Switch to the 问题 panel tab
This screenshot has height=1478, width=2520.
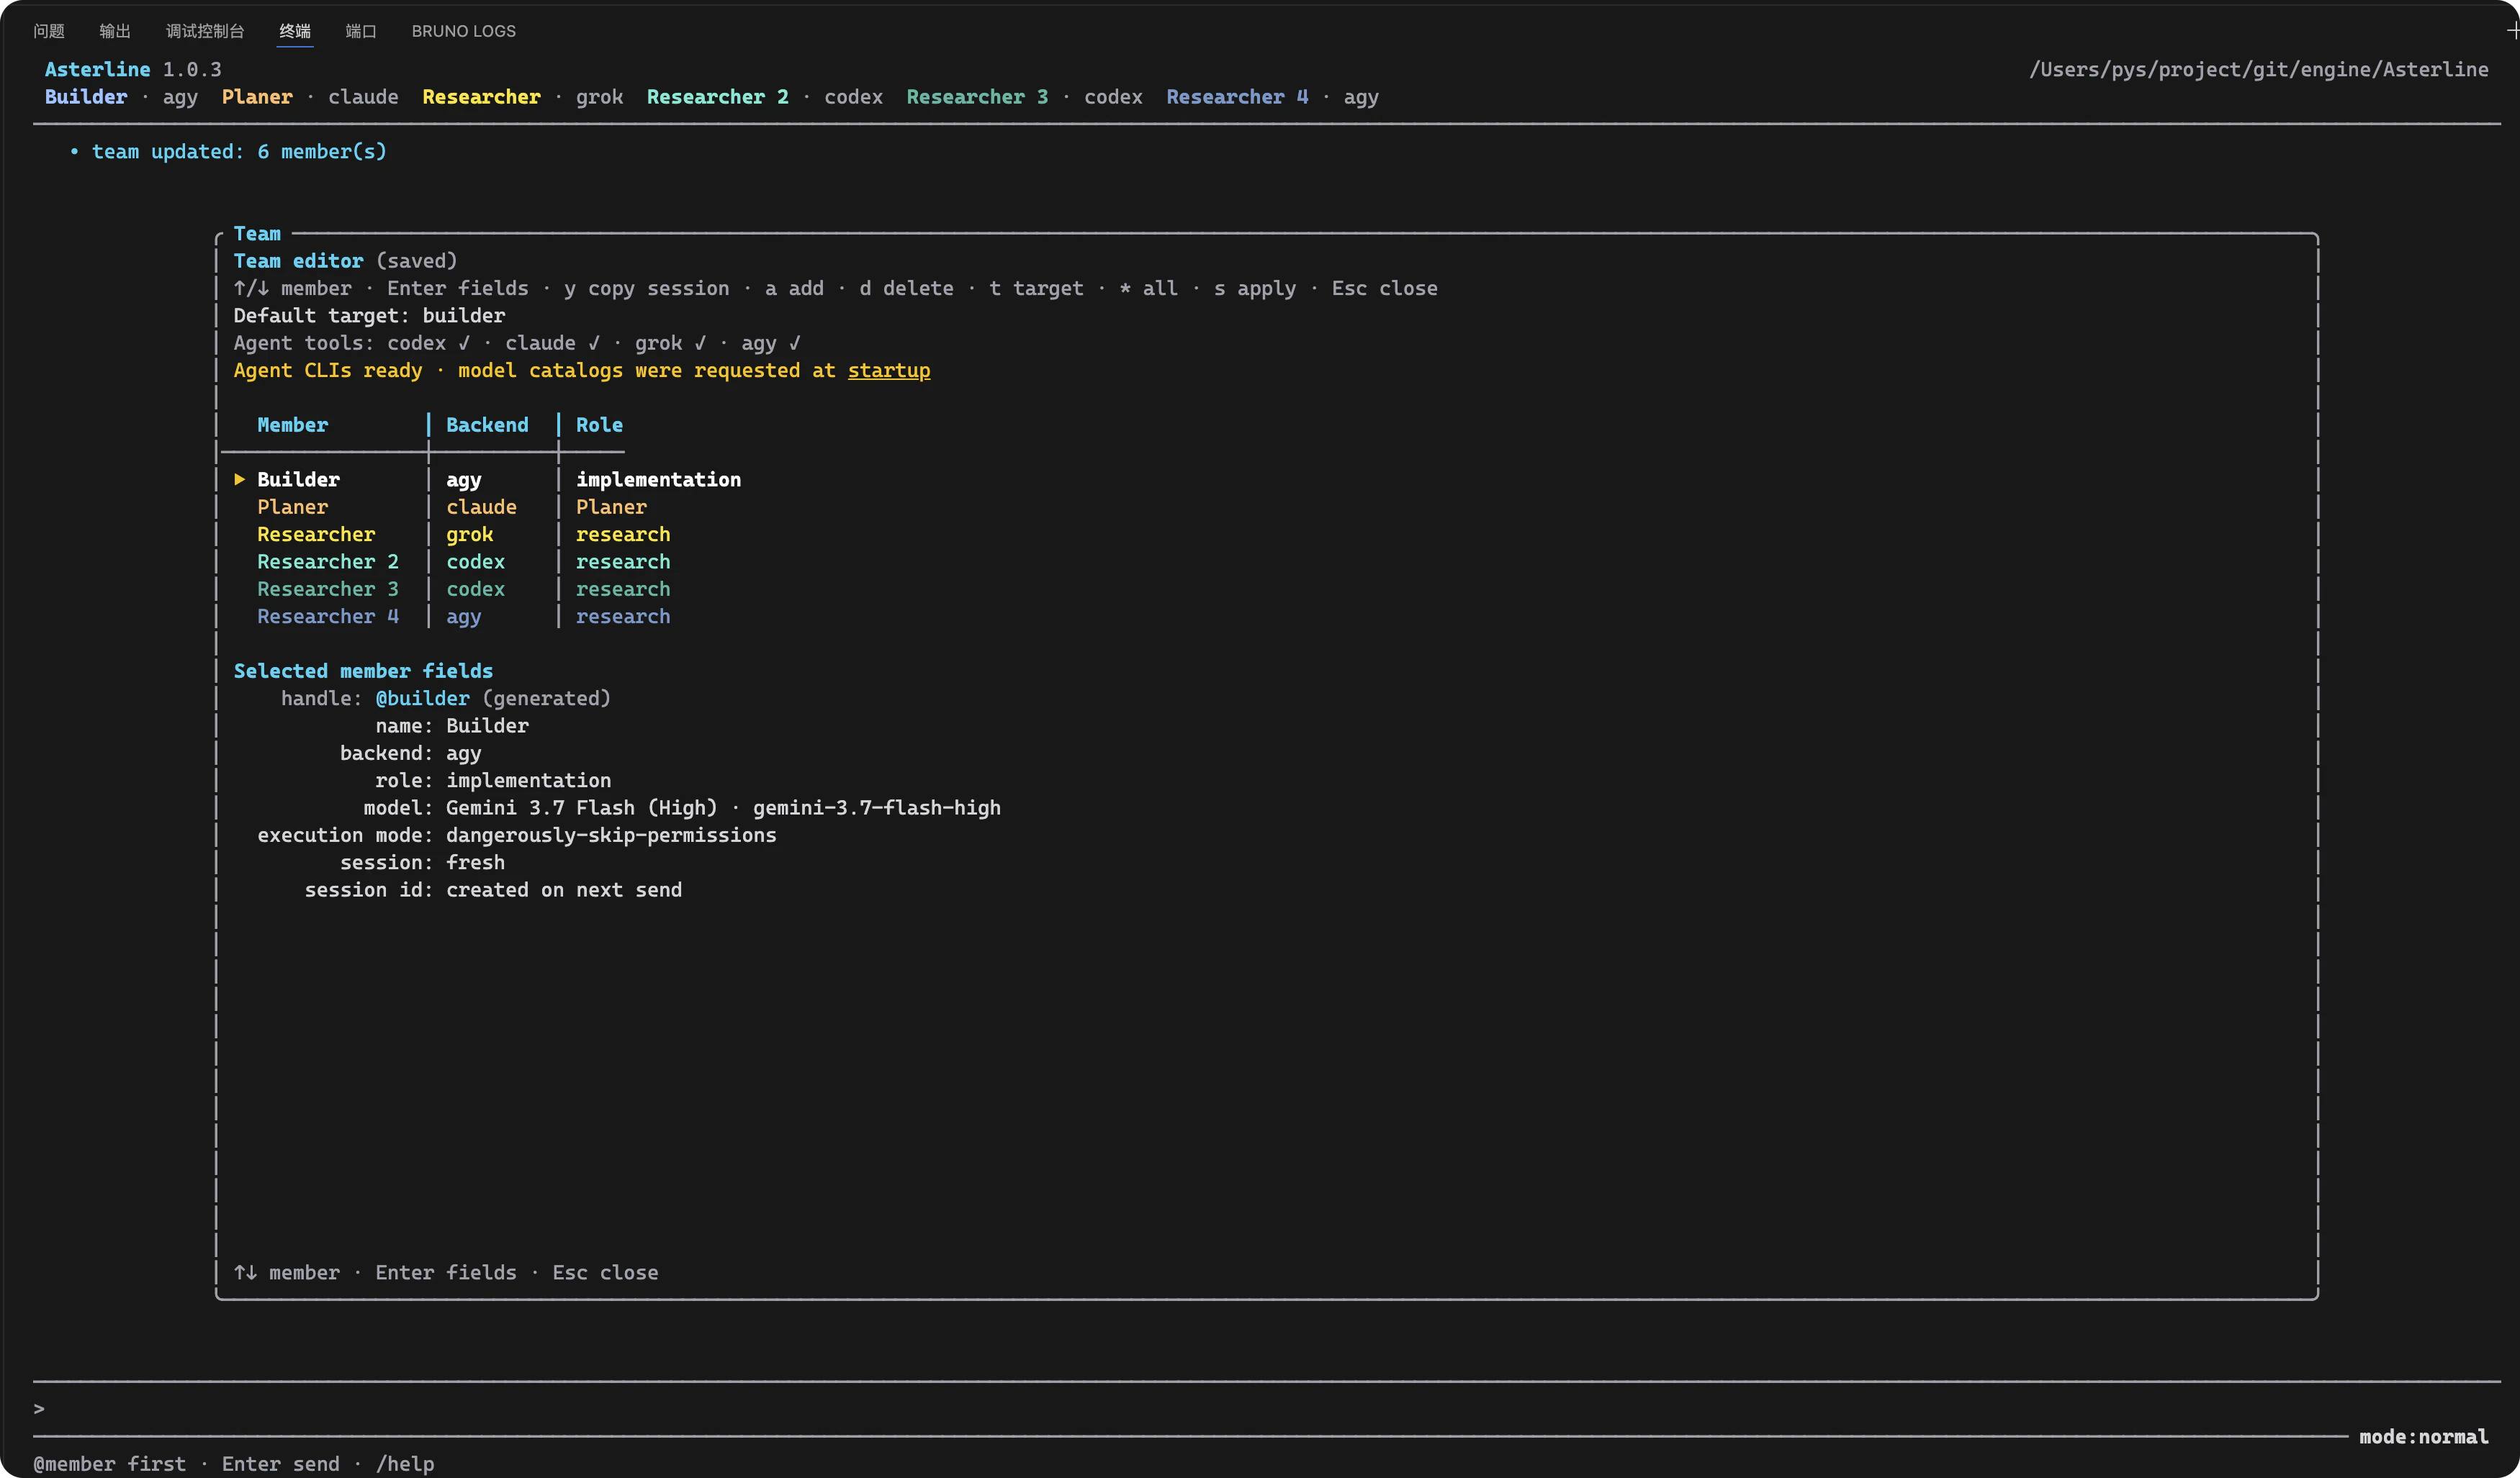(x=48, y=31)
